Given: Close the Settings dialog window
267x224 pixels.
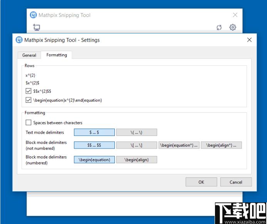Looking at the screenshot, I should pyautogui.click(x=249, y=40).
